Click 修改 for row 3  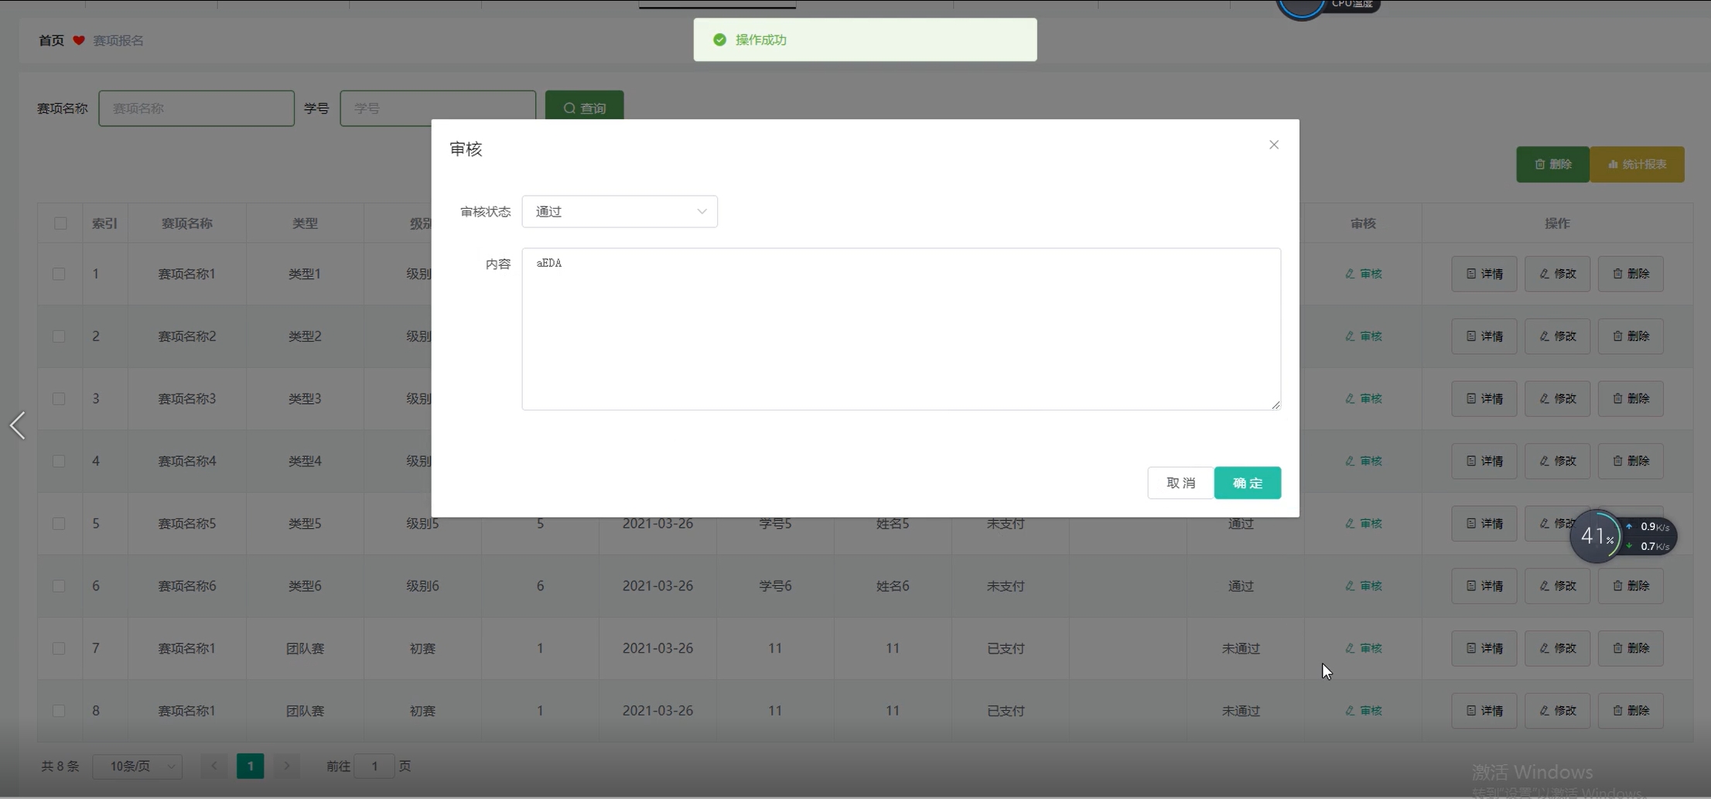pyautogui.click(x=1557, y=398)
